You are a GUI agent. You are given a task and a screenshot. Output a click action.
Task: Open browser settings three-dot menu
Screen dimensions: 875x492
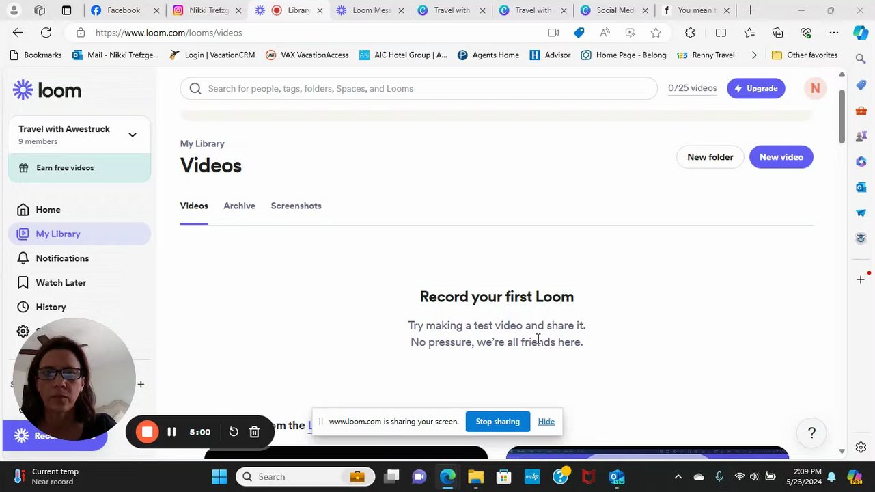834,33
